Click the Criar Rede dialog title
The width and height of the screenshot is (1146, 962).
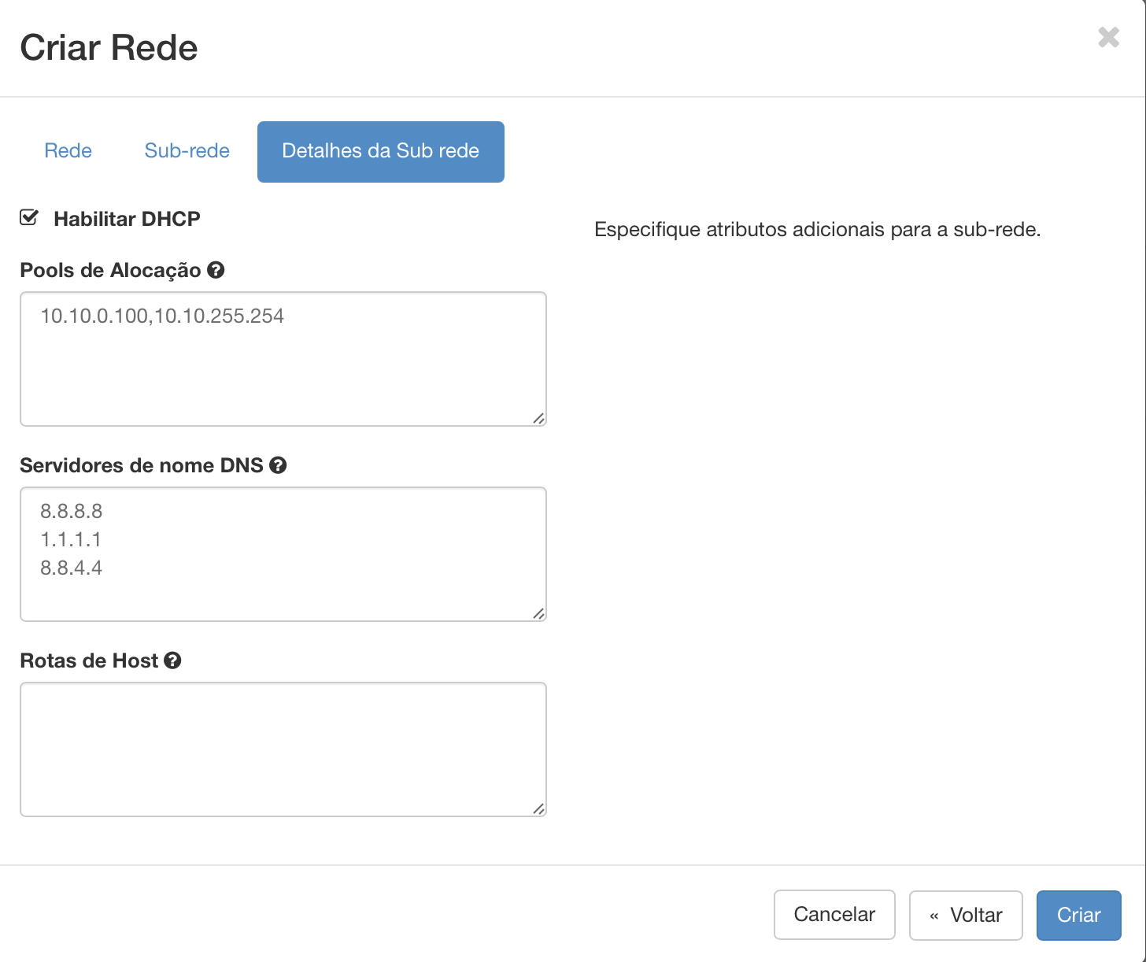tap(109, 47)
